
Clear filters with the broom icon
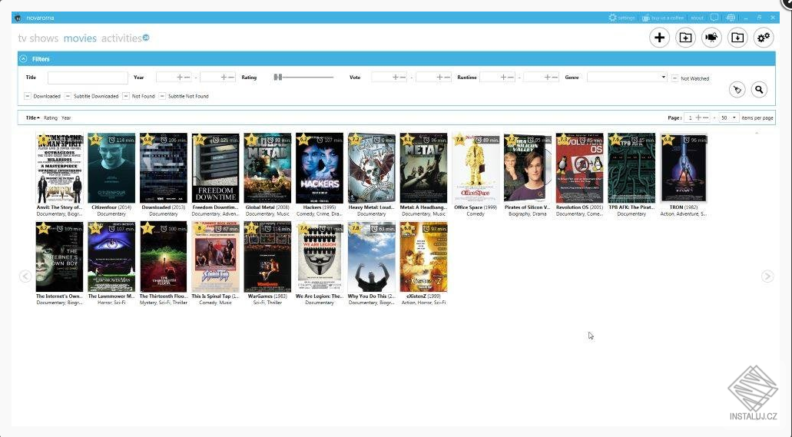737,90
